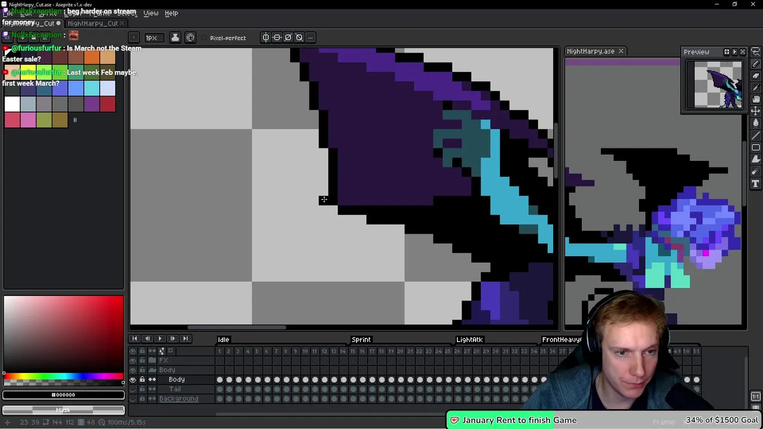Select the Paint Bucket tool
The width and height of the screenshot is (763, 429).
[755, 123]
